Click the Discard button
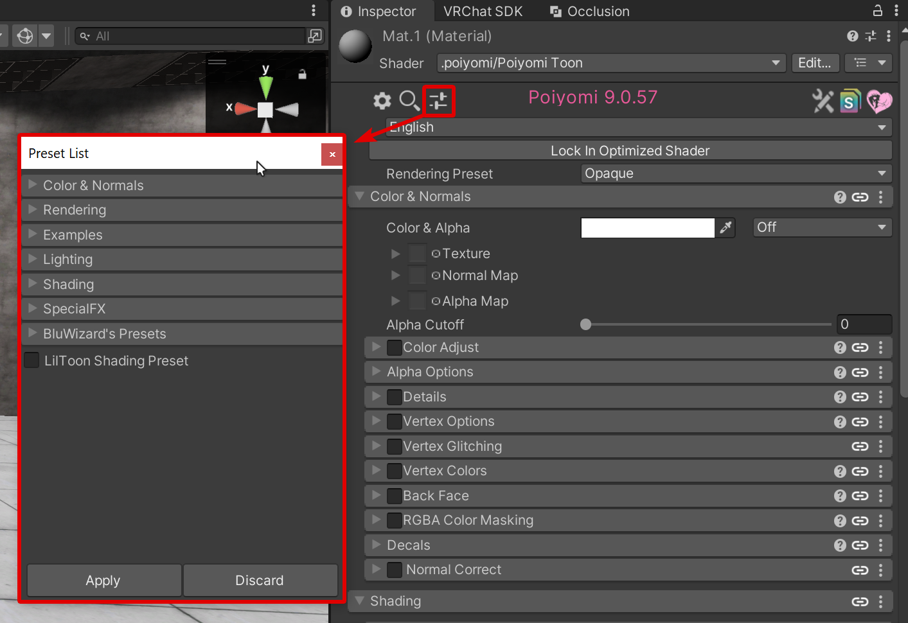 260,581
